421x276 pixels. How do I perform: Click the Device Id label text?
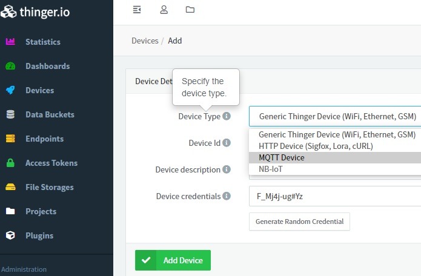click(x=205, y=143)
